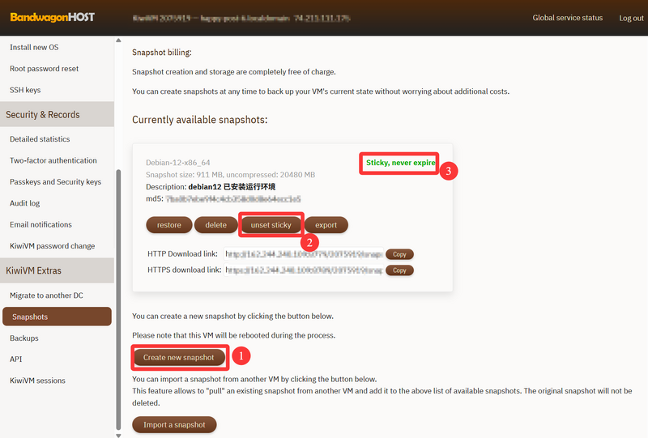View the Audit log
This screenshot has height=438, width=648.
coord(24,203)
